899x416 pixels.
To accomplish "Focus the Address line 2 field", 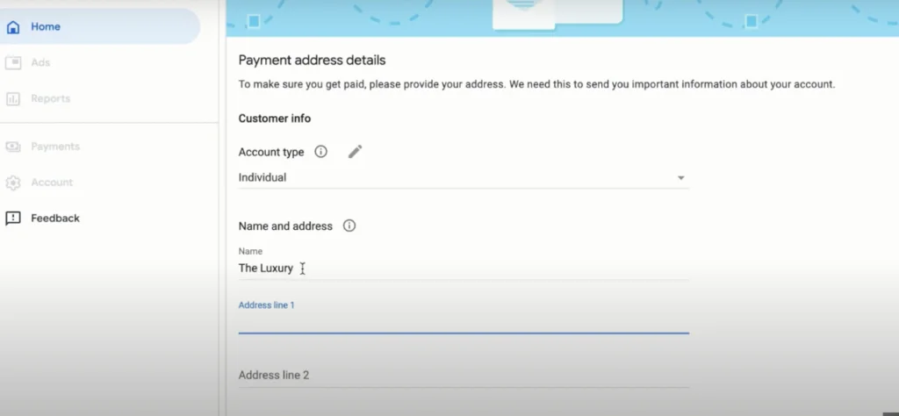I will point(464,376).
